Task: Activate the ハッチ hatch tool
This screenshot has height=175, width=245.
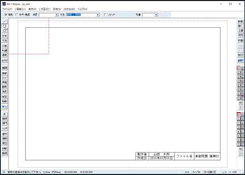Action: click(x=4, y=128)
